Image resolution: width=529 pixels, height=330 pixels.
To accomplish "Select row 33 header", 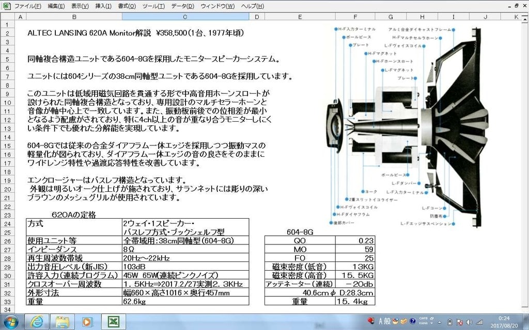I will pyautogui.click(x=7, y=301).
